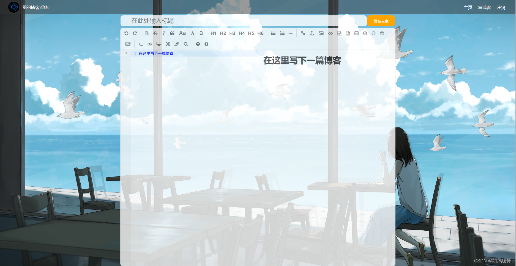Insert an ordered numbered list
The height and width of the screenshot is (266, 516).
pyautogui.click(x=282, y=33)
